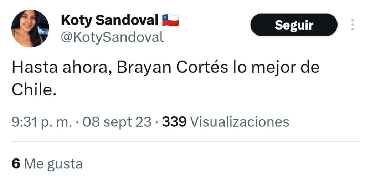The width and height of the screenshot is (365, 183).
Task: Open the Visualizaciones label
Action: 240,122
